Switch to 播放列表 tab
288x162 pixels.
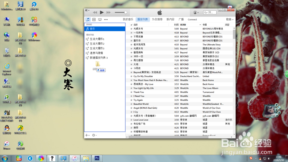pos(143,20)
